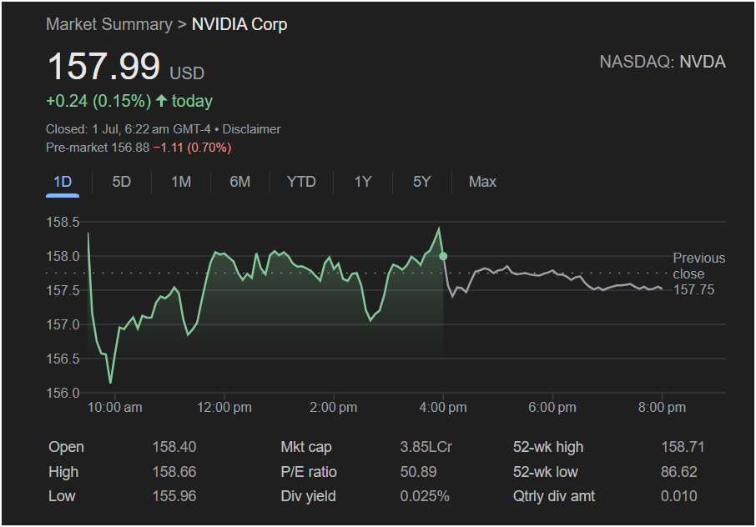Click the 158.0 y-axis label
This screenshot has height=527, width=756.
coord(63,256)
